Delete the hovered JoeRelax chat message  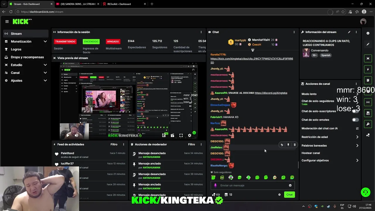tap(295, 145)
